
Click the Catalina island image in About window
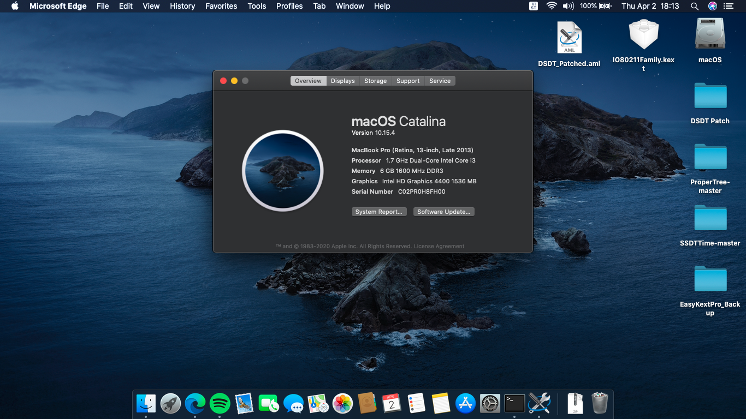[x=283, y=171]
